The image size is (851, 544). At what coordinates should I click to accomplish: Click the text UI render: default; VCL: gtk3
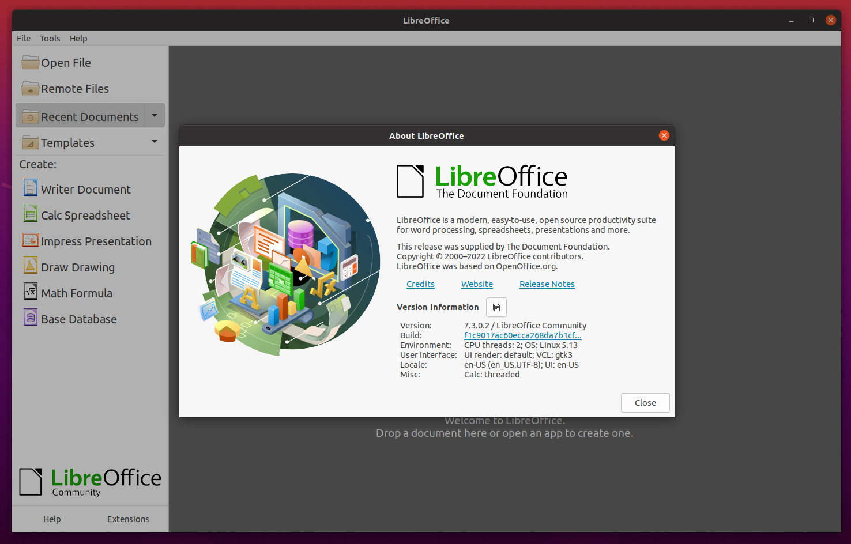click(x=518, y=355)
